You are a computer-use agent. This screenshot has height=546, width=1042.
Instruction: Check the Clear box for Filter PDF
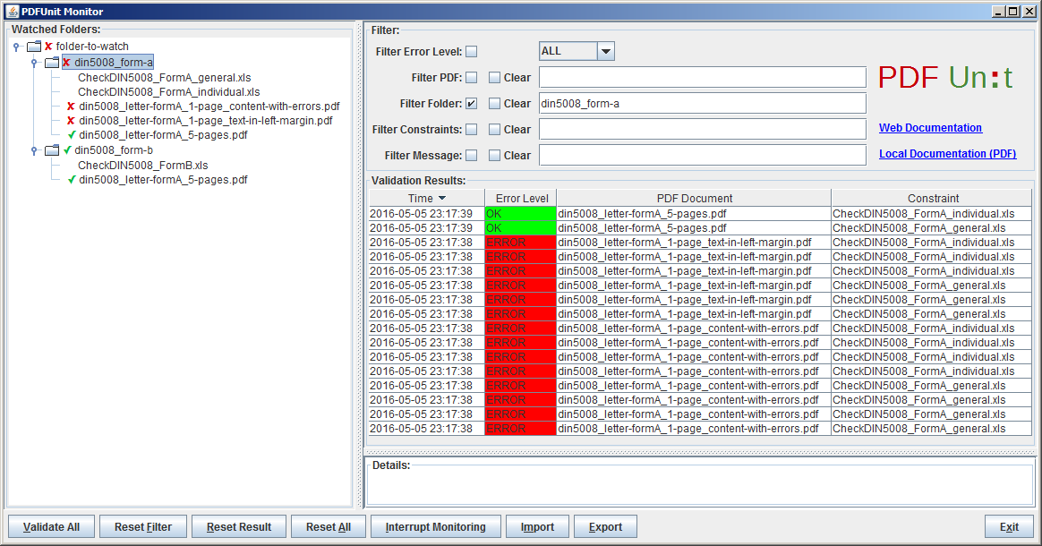click(494, 78)
